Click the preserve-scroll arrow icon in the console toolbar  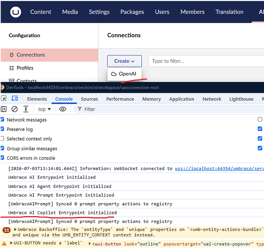coord(26,109)
